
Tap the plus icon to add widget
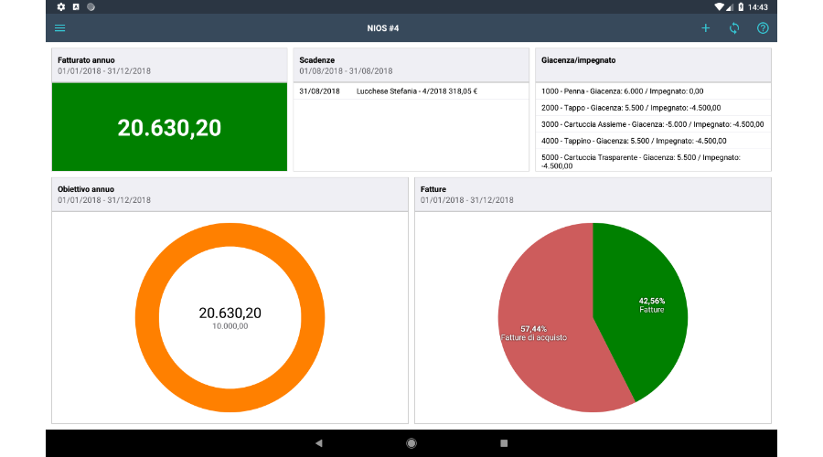pyautogui.click(x=705, y=28)
